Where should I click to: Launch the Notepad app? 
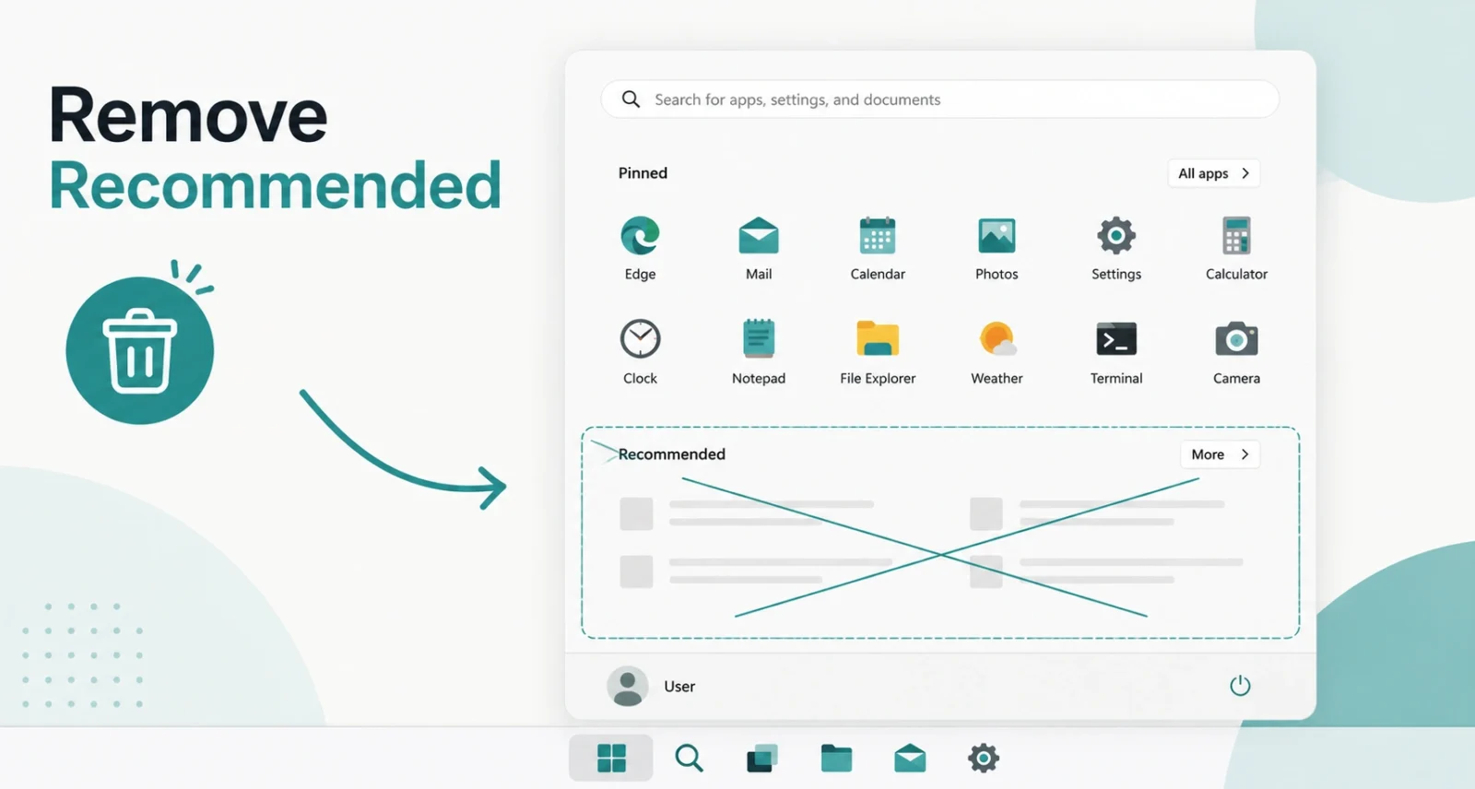(759, 338)
